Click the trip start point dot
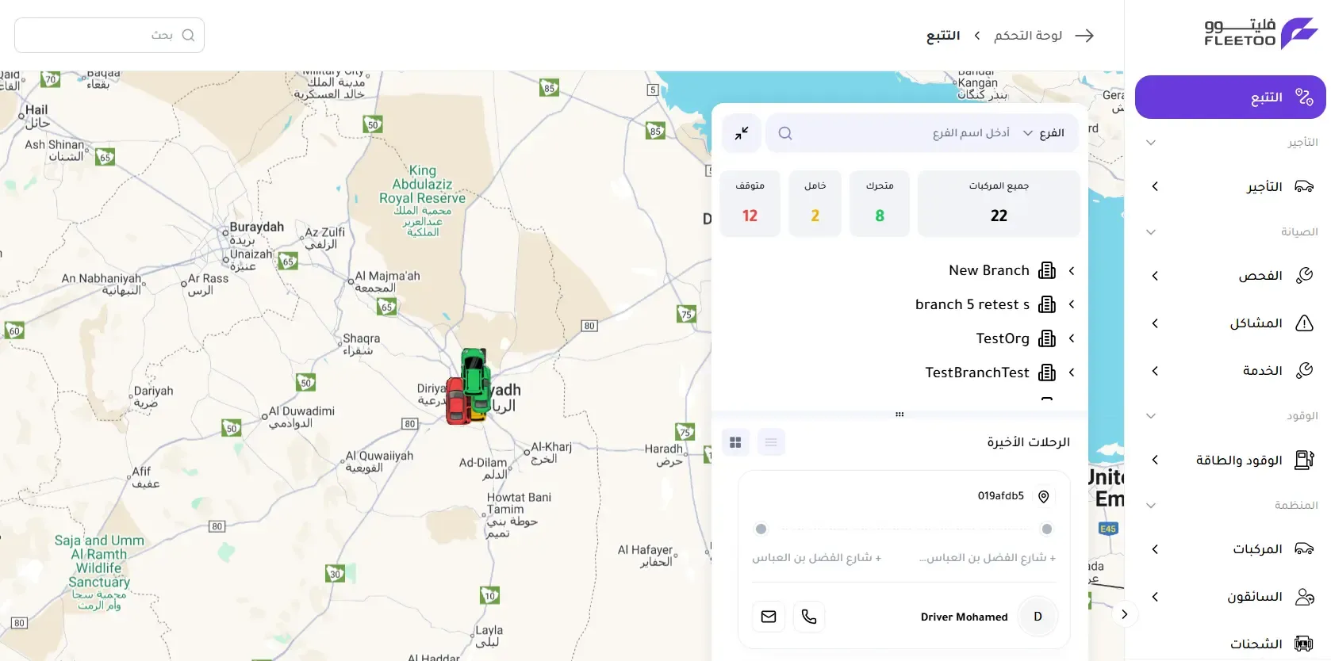1331x661 pixels. [1047, 529]
